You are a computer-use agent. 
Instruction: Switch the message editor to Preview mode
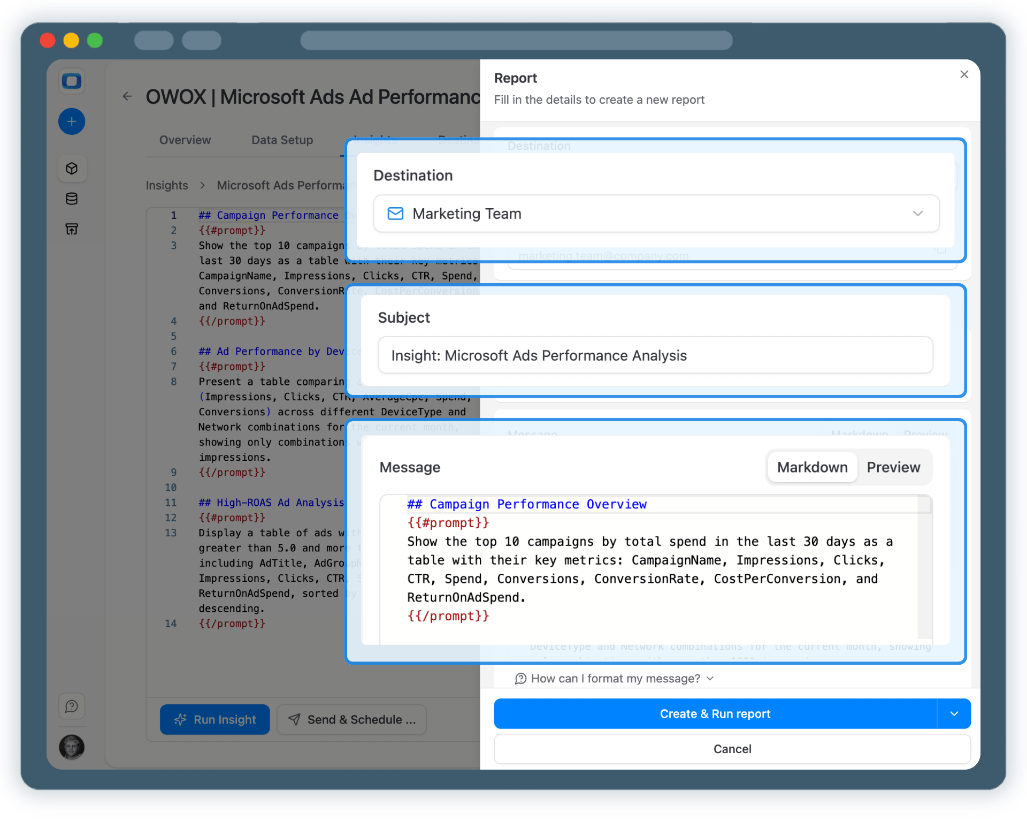(x=893, y=467)
